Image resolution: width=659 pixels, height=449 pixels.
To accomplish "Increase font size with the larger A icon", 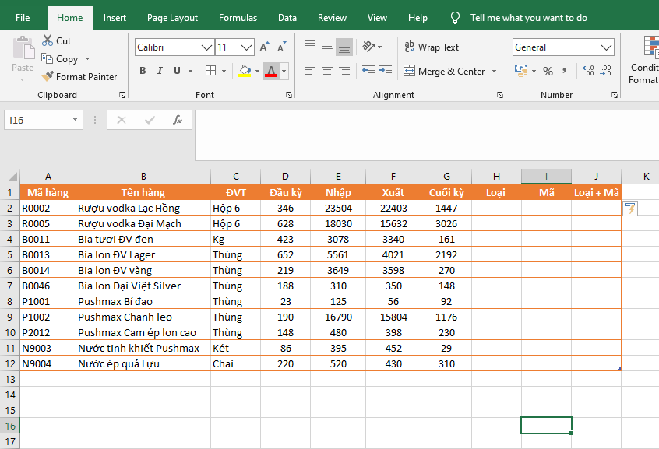I will pyautogui.click(x=264, y=47).
